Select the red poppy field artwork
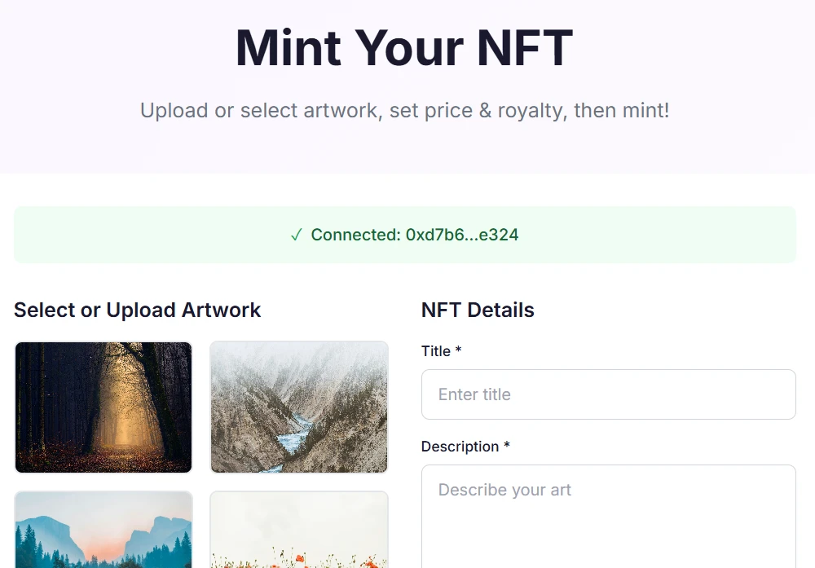 click(x=299, y=530)
